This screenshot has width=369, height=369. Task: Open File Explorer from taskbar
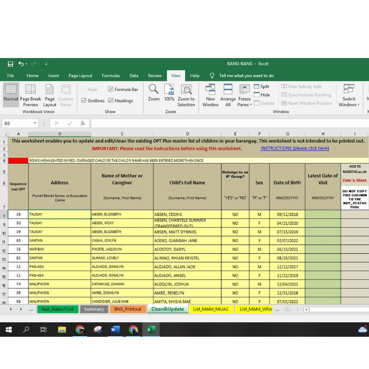pos(62,330)
